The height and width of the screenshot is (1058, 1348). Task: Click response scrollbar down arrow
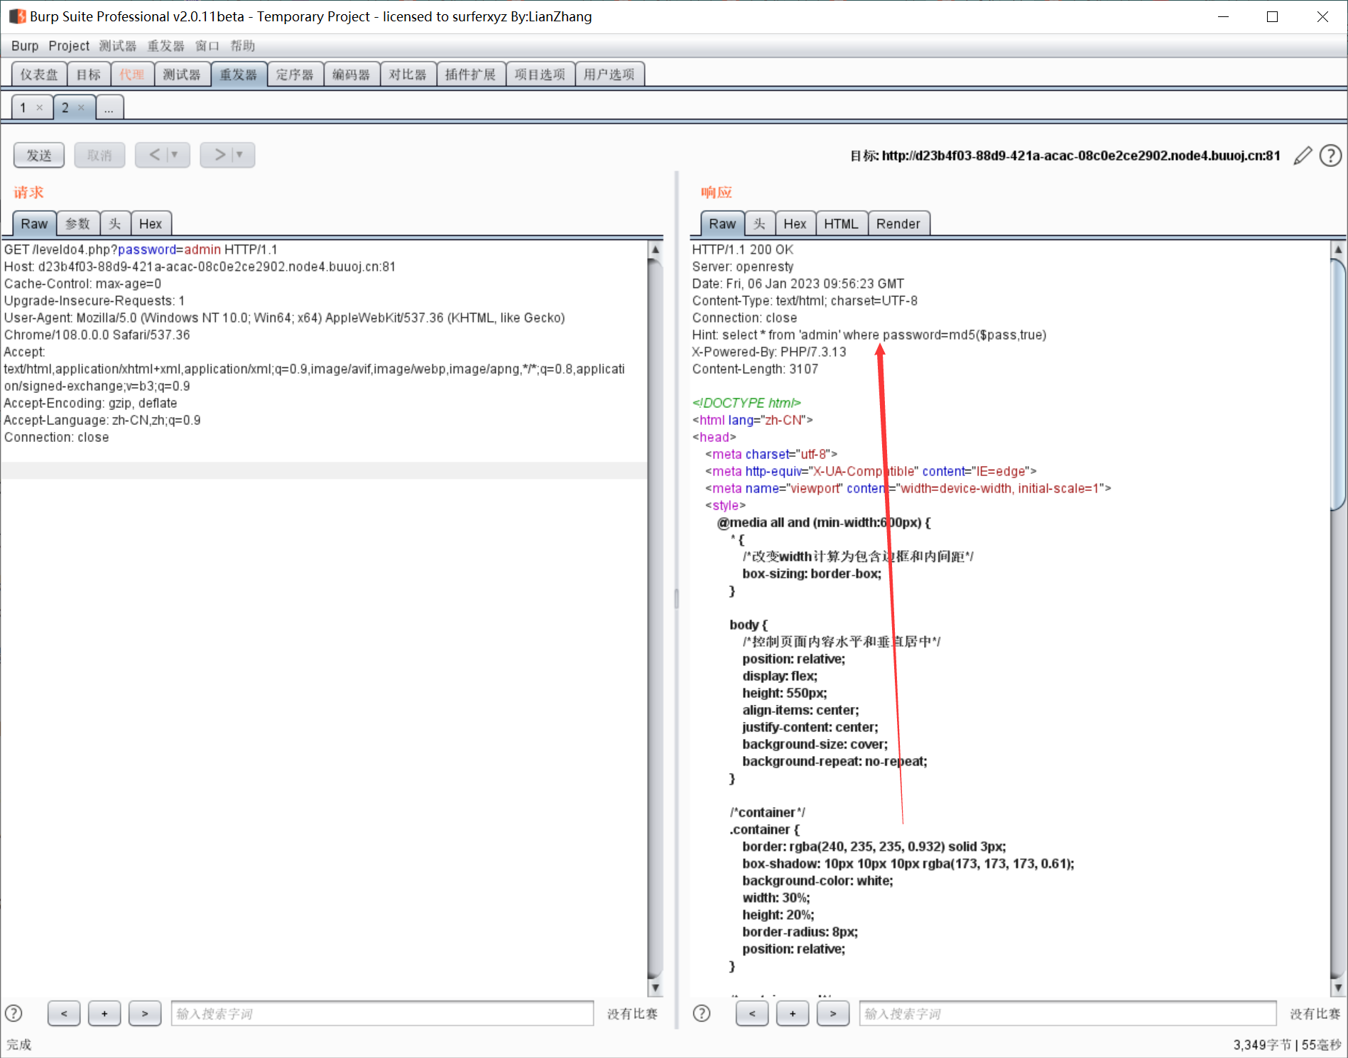(1338, 987)
